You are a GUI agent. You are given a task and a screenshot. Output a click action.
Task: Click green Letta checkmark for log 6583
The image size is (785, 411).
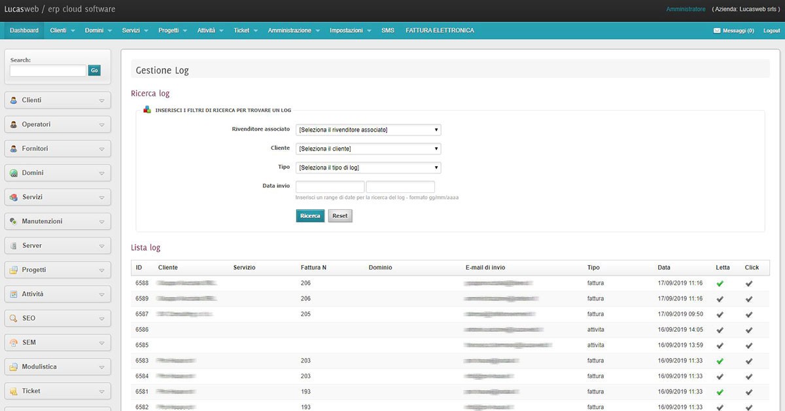[x=720, y=361]
